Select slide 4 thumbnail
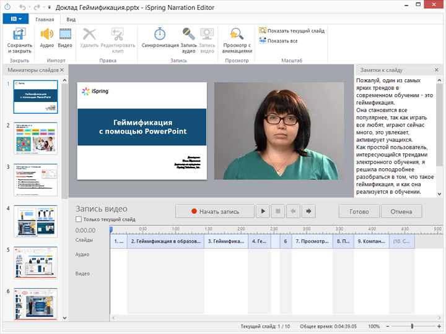The image size is (446, 334). (x=35, y=221)
